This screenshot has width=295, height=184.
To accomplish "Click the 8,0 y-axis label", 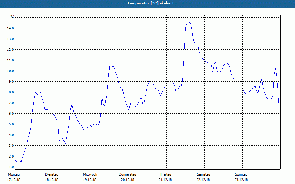I will pyautogui.click(x=11, y=92).
